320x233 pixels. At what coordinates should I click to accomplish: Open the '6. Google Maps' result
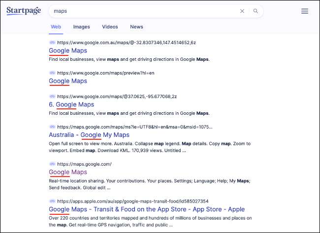click(71, 104)
